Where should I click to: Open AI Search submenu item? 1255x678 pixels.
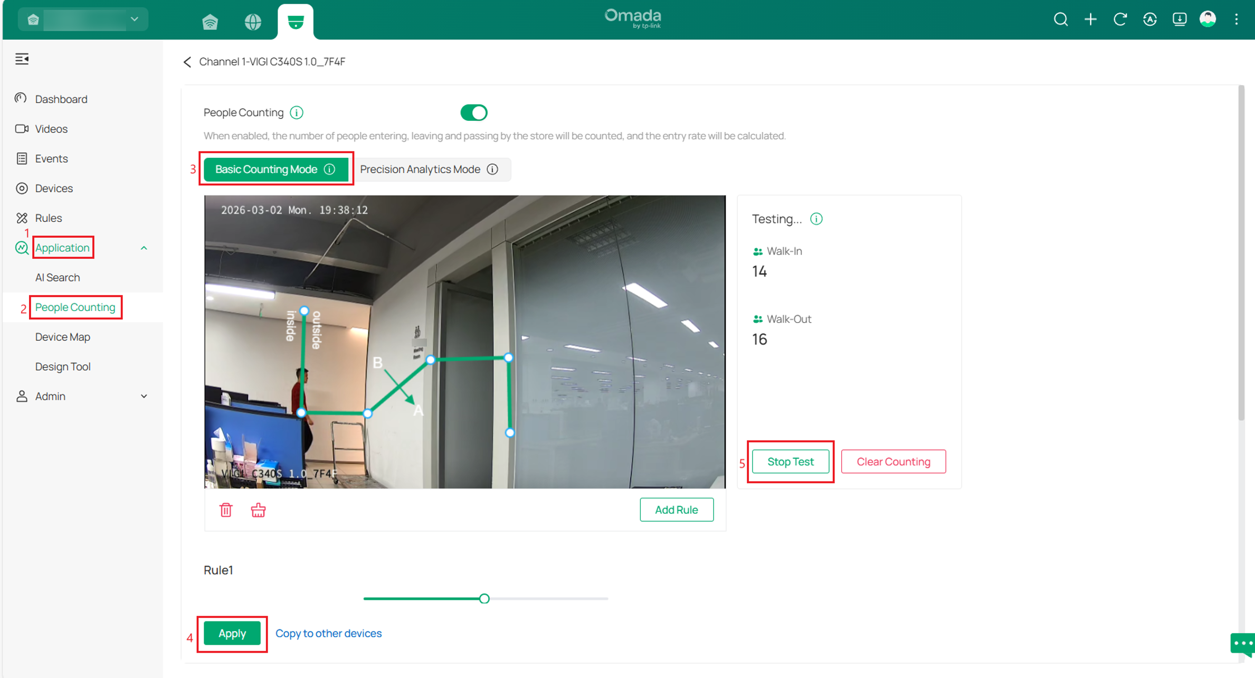click(x=58, y=277)
